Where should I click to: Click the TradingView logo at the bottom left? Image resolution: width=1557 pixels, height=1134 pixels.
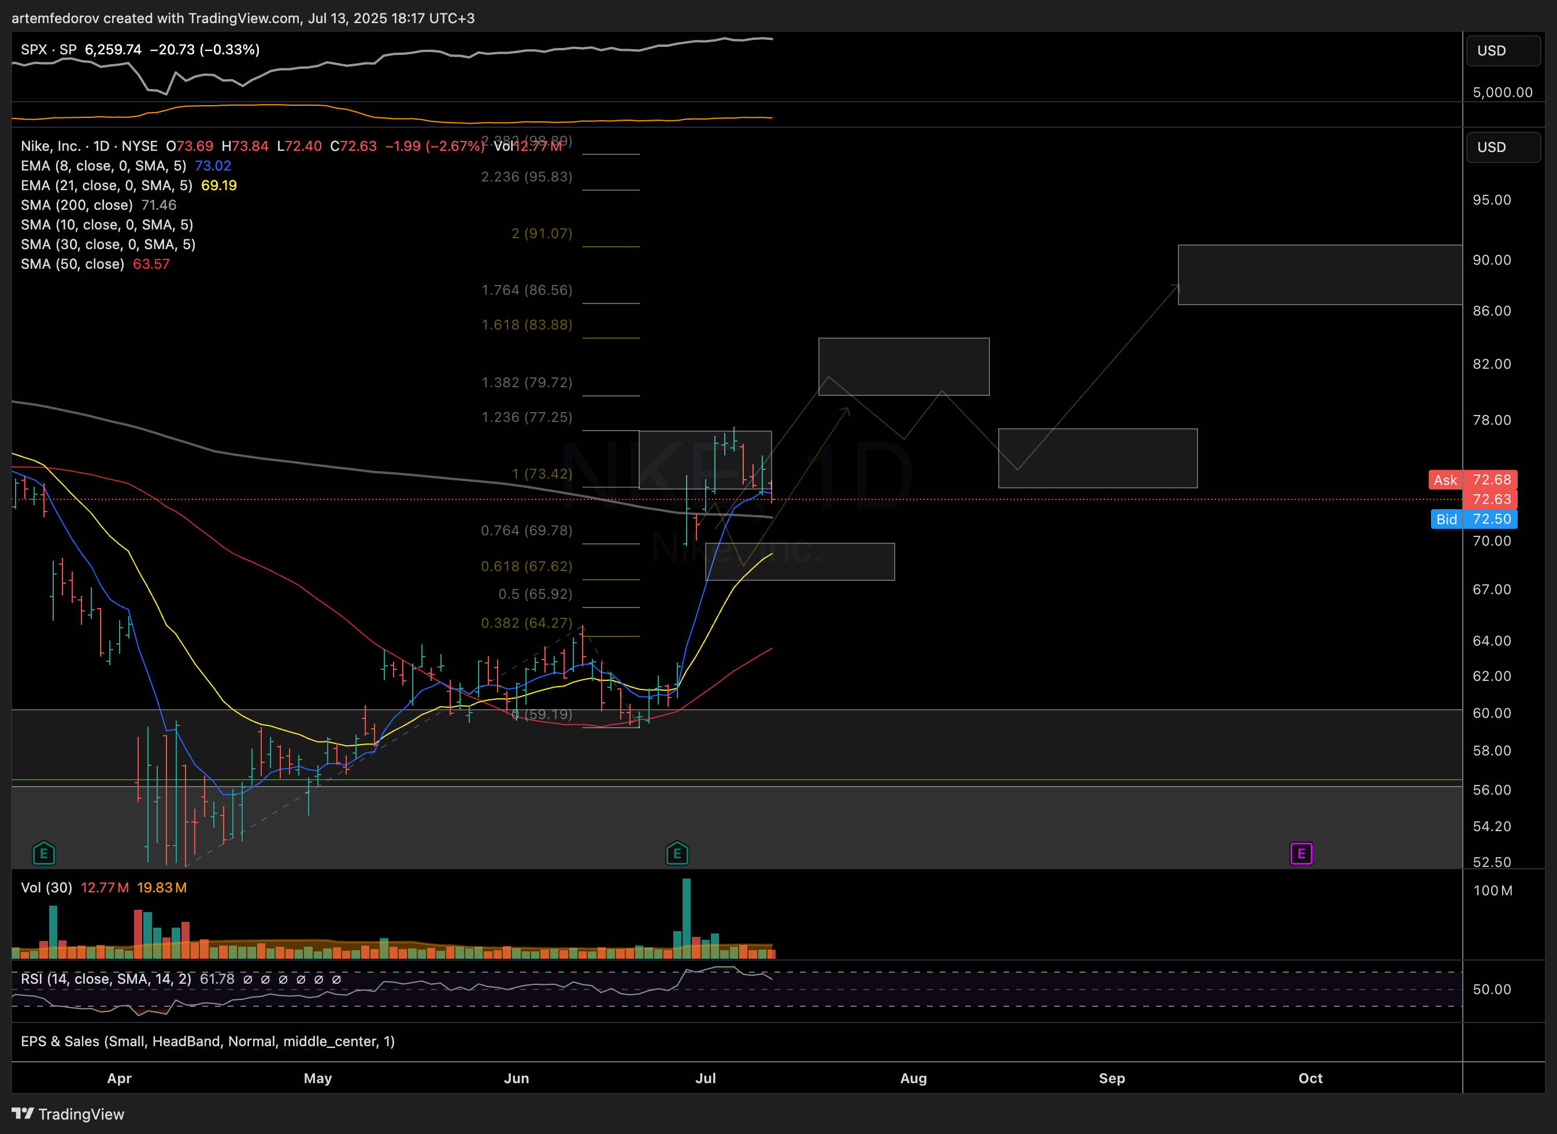(68, 1113)
